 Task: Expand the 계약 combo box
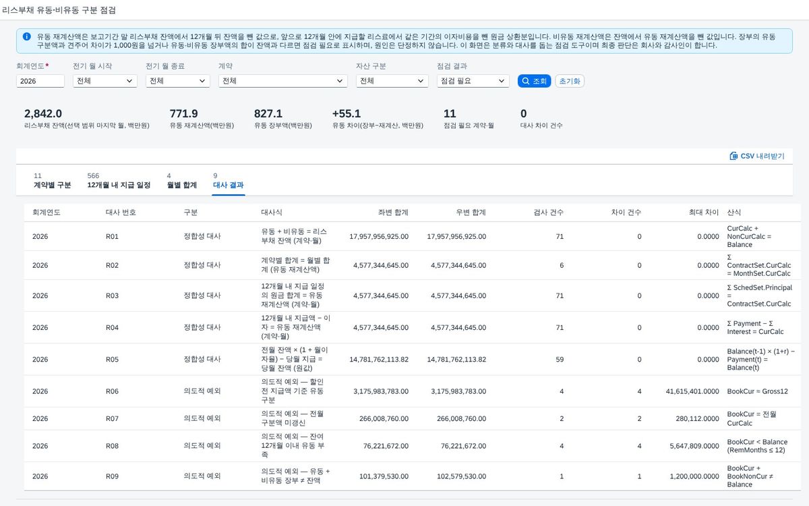(283, 81)
